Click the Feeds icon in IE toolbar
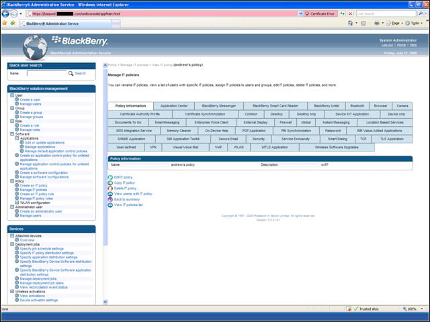 pyautogui.click(x=363, y=23)
